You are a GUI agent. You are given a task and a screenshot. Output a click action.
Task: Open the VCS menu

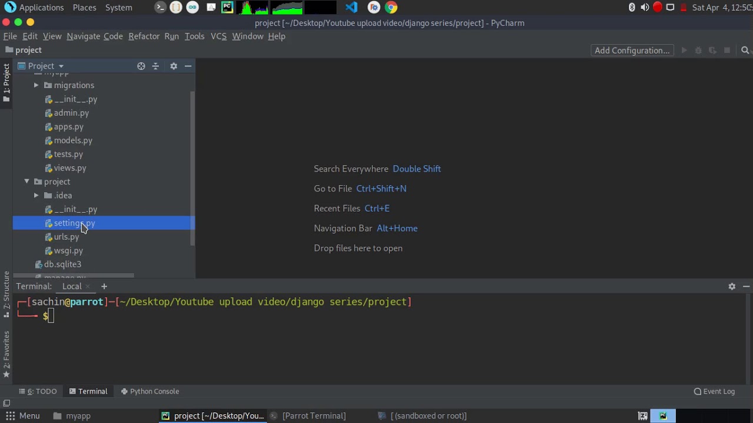(218, 36)
